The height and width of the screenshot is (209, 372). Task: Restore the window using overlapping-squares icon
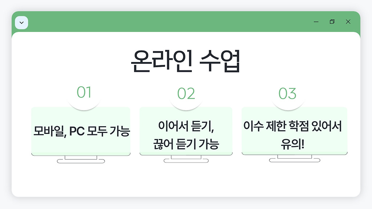(x=332, y=22)
